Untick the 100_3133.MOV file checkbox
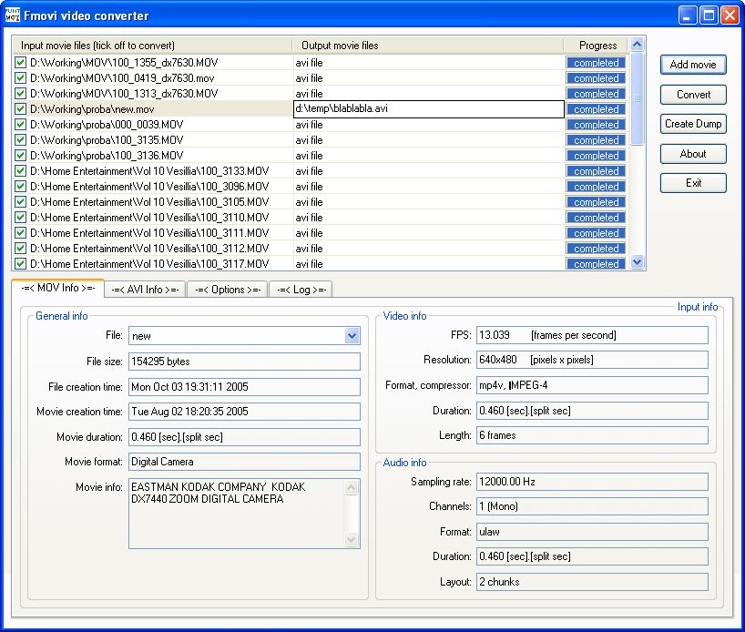 coord(20,171)
